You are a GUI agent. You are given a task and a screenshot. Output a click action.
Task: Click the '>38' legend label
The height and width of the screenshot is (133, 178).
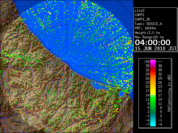point(147,62)
